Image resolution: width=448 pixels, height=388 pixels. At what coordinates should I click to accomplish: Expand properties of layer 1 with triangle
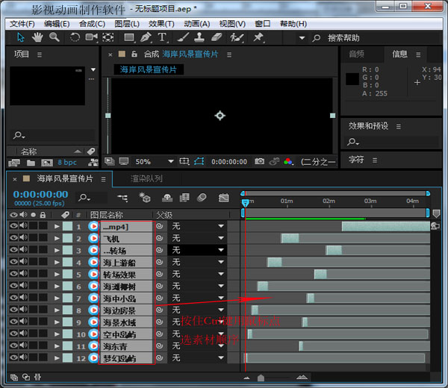pos(57,226)
